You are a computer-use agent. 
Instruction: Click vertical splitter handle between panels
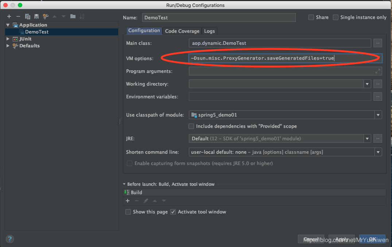[x=120, y=121]
